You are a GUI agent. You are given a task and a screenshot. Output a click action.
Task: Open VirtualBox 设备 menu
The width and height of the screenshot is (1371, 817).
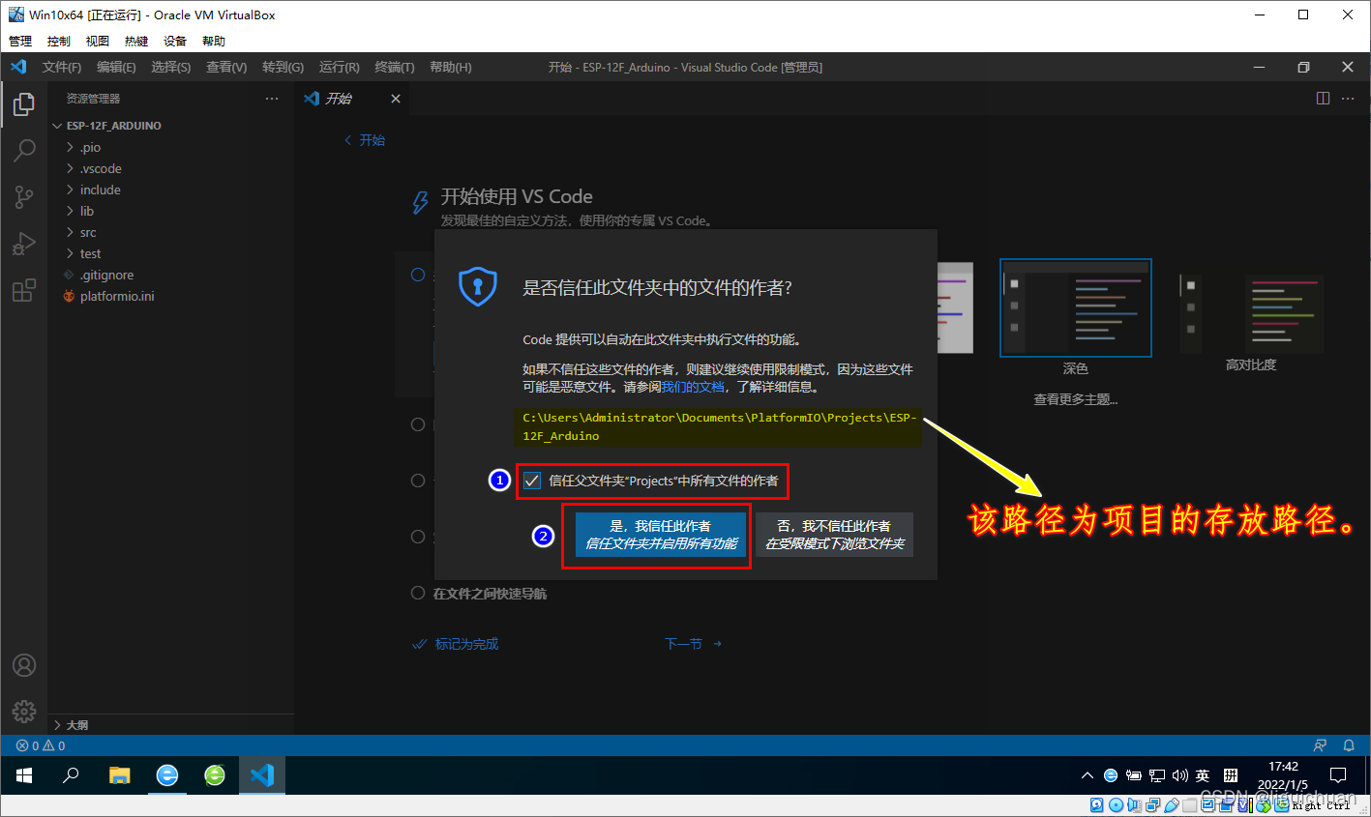tap(175, 41)
